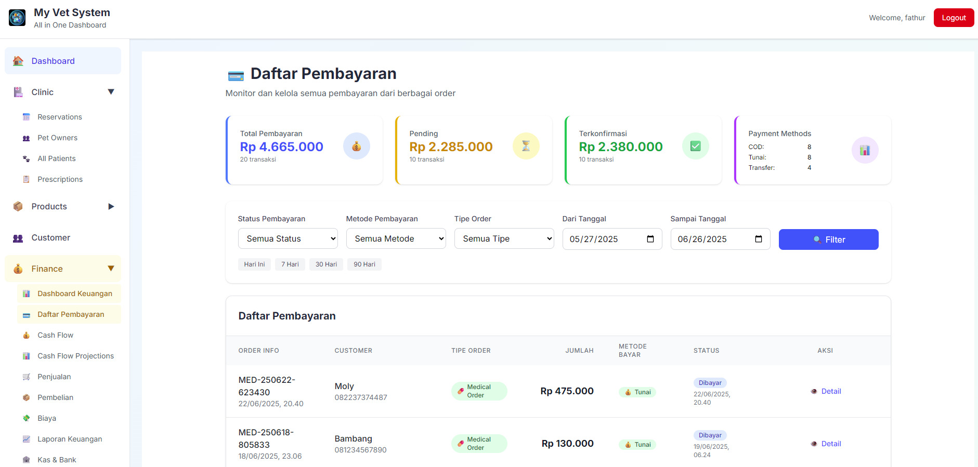
Task: Open the Sampai Tanggal calendar picker
Action: (759, 239)
